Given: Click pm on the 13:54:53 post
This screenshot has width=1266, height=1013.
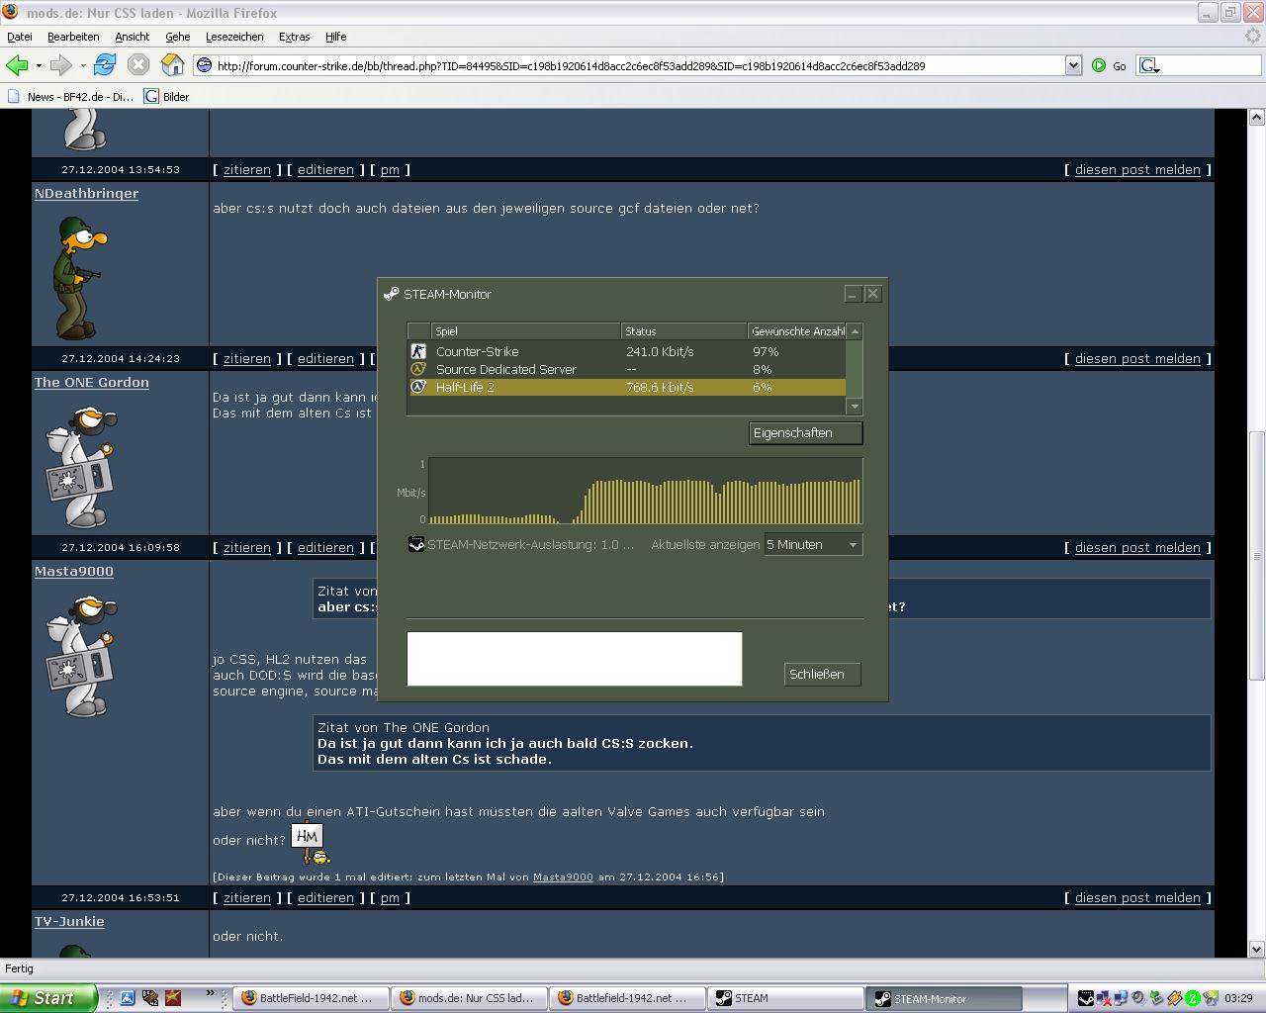Looking at the screenshot, I should (390, 170).
